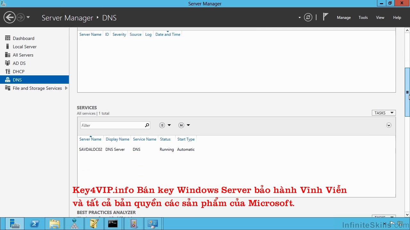Sort events by Severity column
410x230 pixels.
pos(119,34)
